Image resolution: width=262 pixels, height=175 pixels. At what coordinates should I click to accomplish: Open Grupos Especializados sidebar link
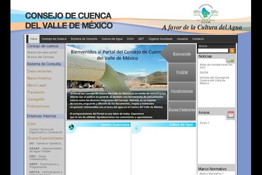[45, 138]
